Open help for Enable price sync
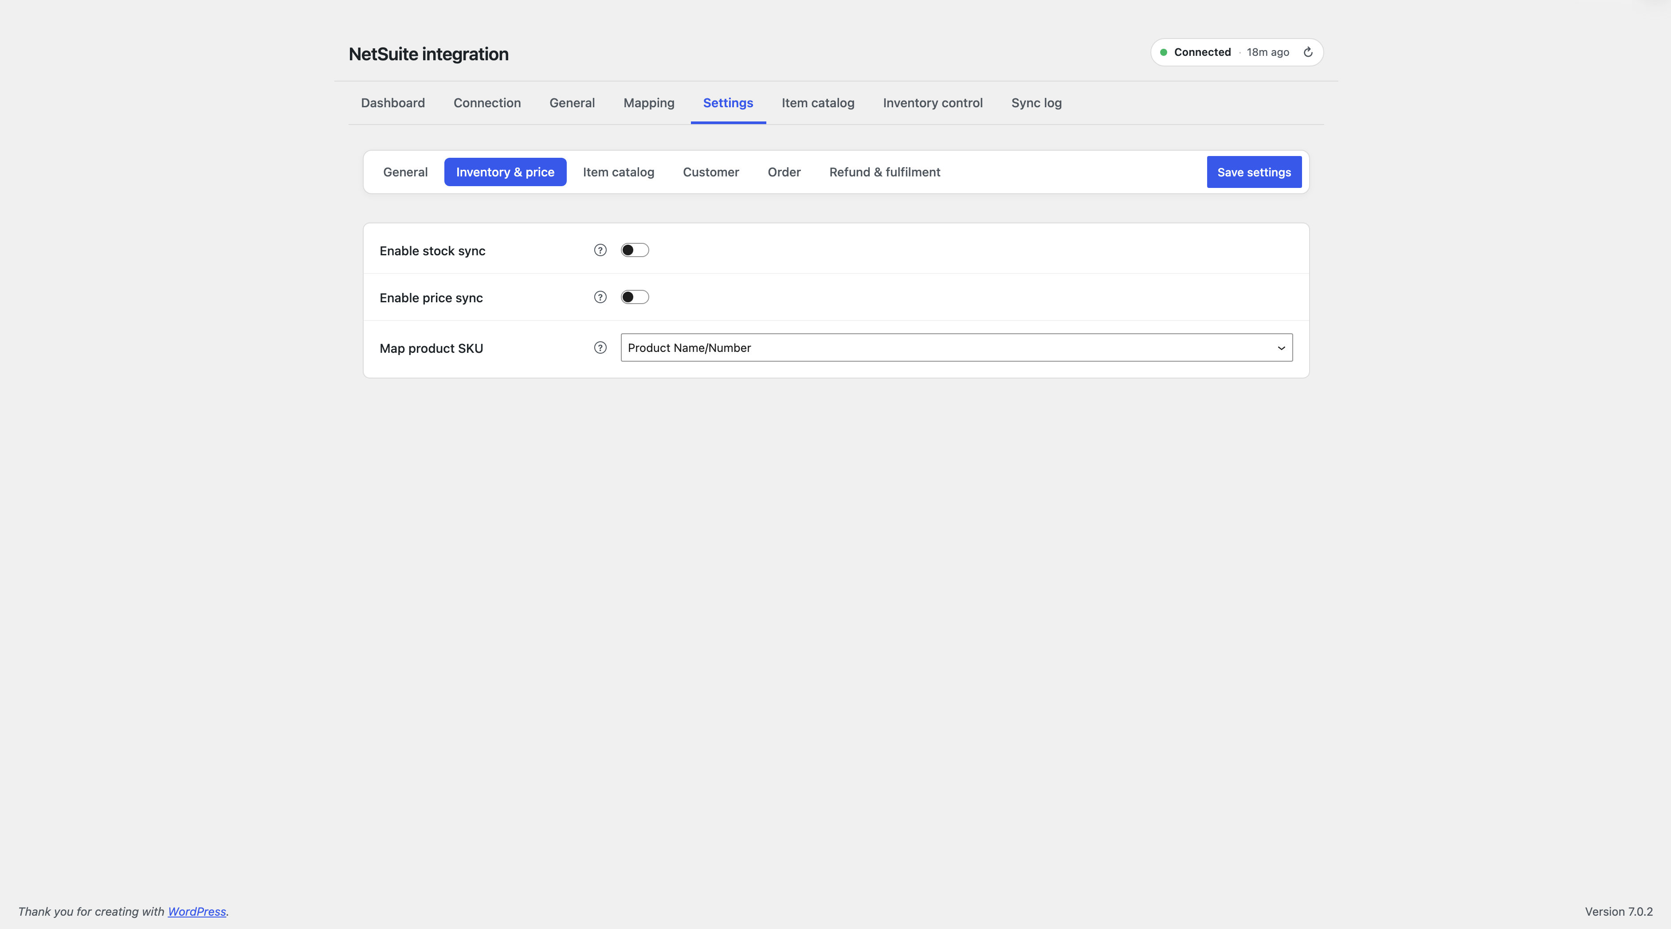 click(600, 297)
